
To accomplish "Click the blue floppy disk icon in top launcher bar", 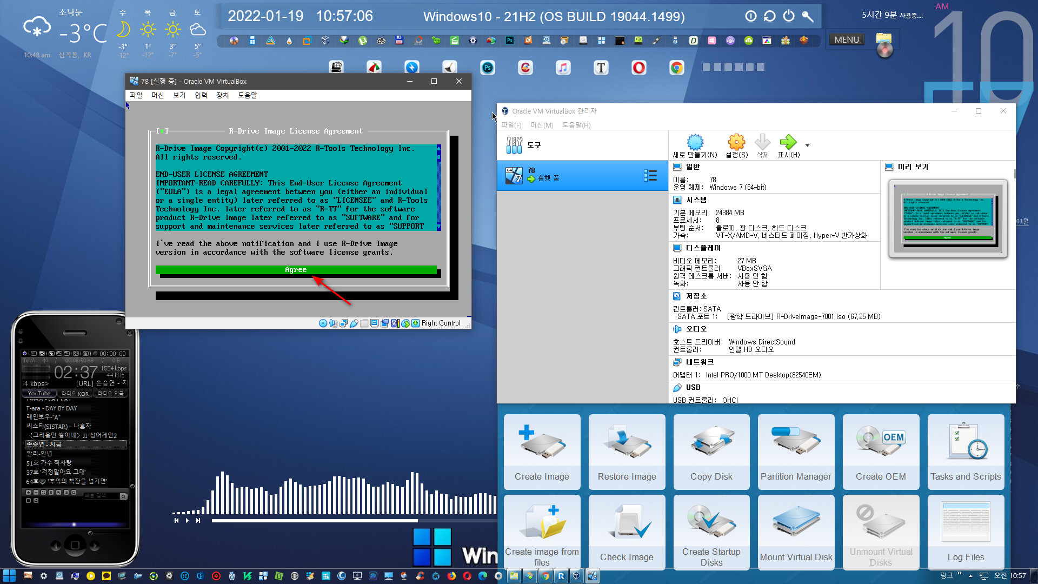I will [399, 40].
